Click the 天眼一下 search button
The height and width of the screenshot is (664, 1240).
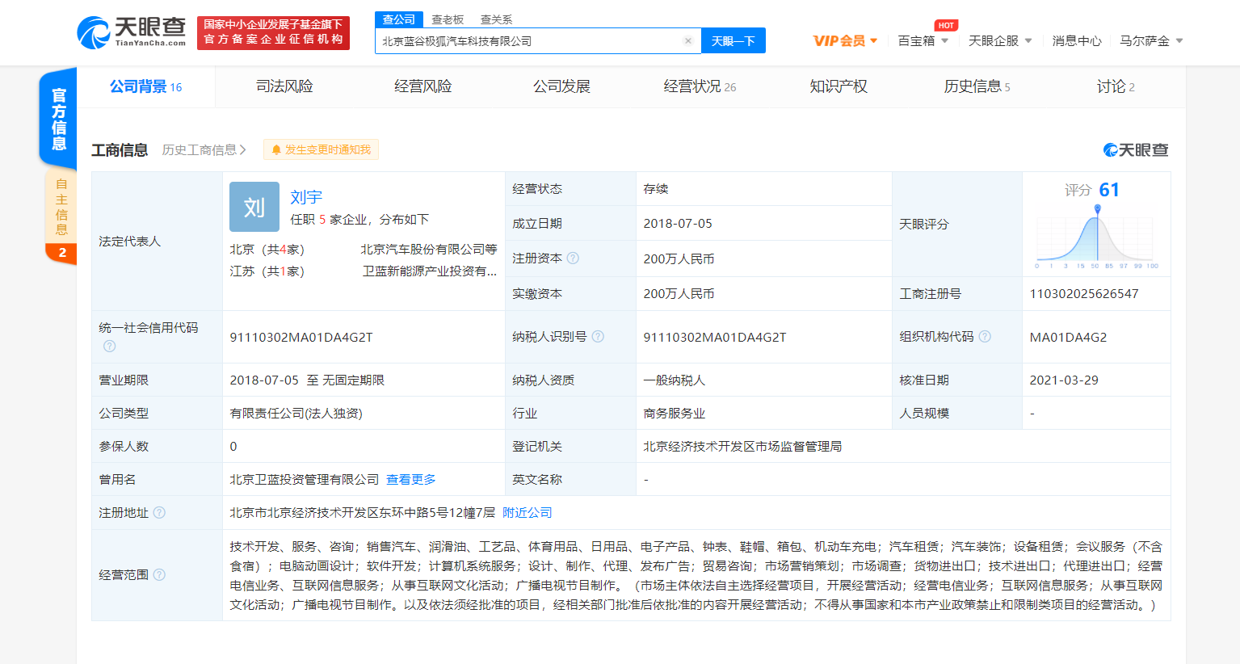tap(733, 41)
